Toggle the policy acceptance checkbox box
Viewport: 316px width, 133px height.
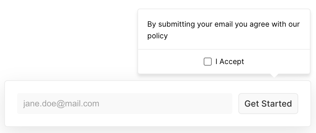click(208, 62)
